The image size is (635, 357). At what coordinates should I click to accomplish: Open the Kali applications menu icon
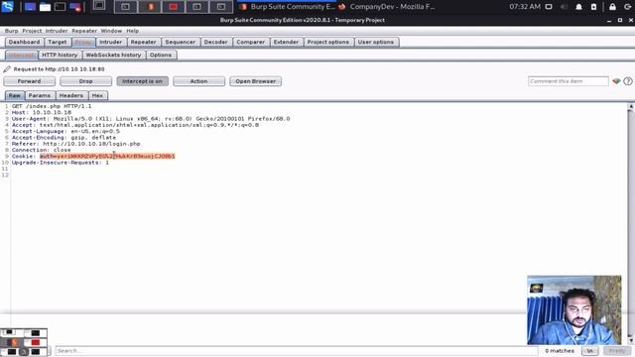7,7
